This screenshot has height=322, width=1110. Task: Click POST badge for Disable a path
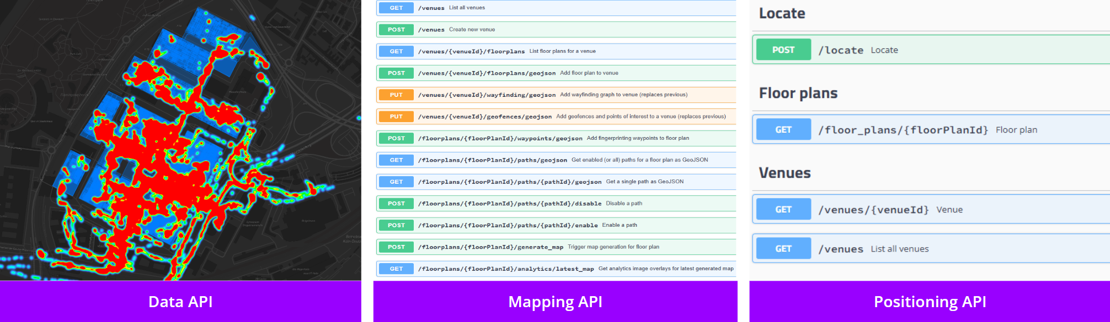point(396,204)
